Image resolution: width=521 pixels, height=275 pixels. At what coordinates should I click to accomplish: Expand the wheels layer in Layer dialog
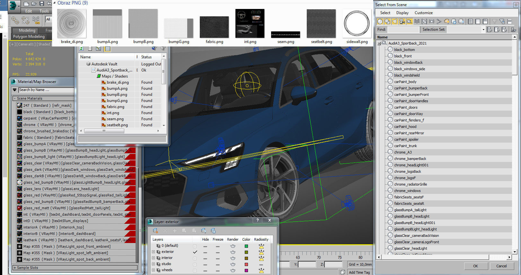click(154, 270)
